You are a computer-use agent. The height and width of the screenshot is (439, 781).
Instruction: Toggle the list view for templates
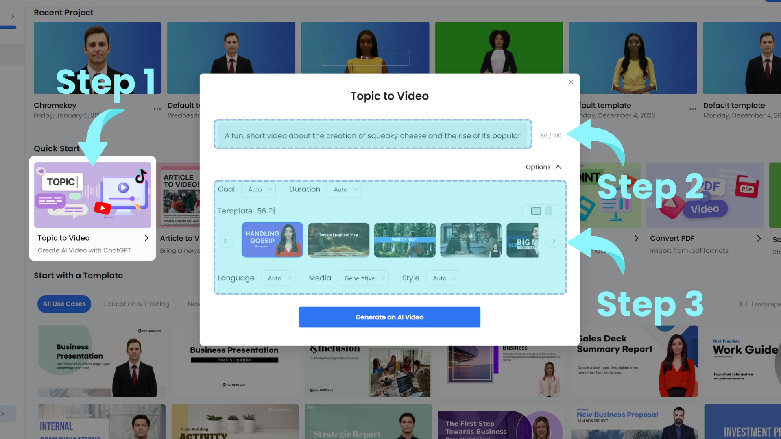click(x=548, y=211)
